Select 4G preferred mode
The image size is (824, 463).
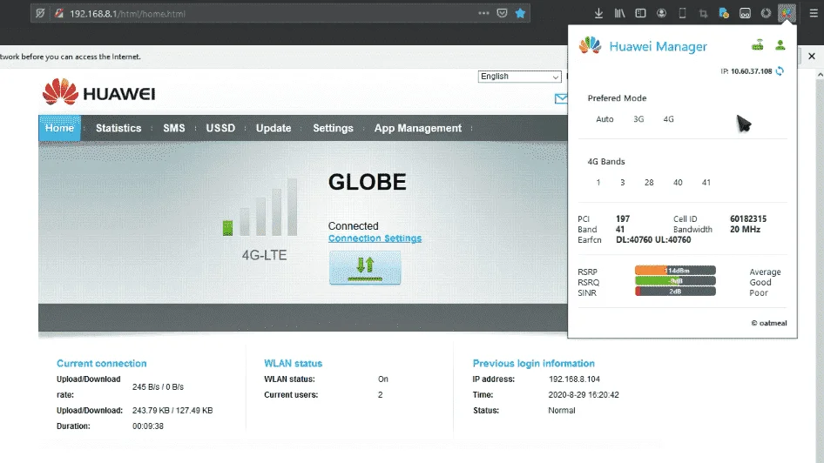[x=668, y=119]
